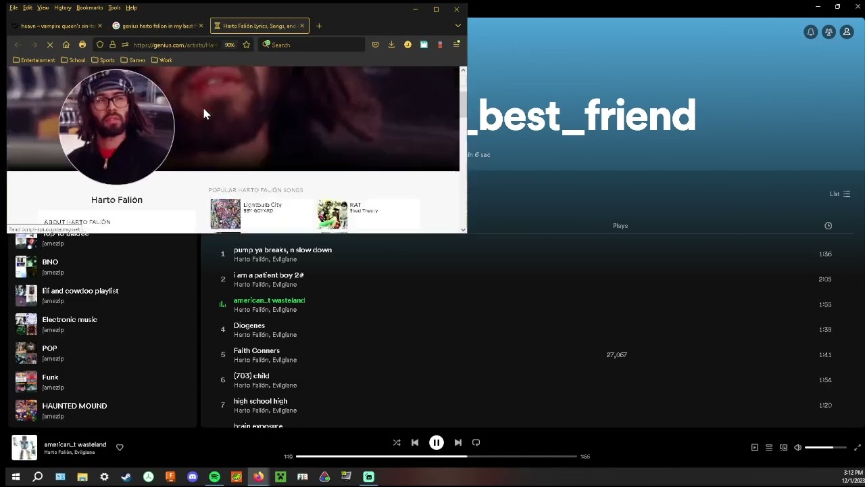Open the Entertainment bookmarks folder

[x=34, y=60]
